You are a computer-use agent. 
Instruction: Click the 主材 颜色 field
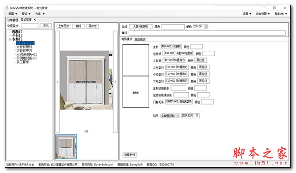(x=196, y=47)
